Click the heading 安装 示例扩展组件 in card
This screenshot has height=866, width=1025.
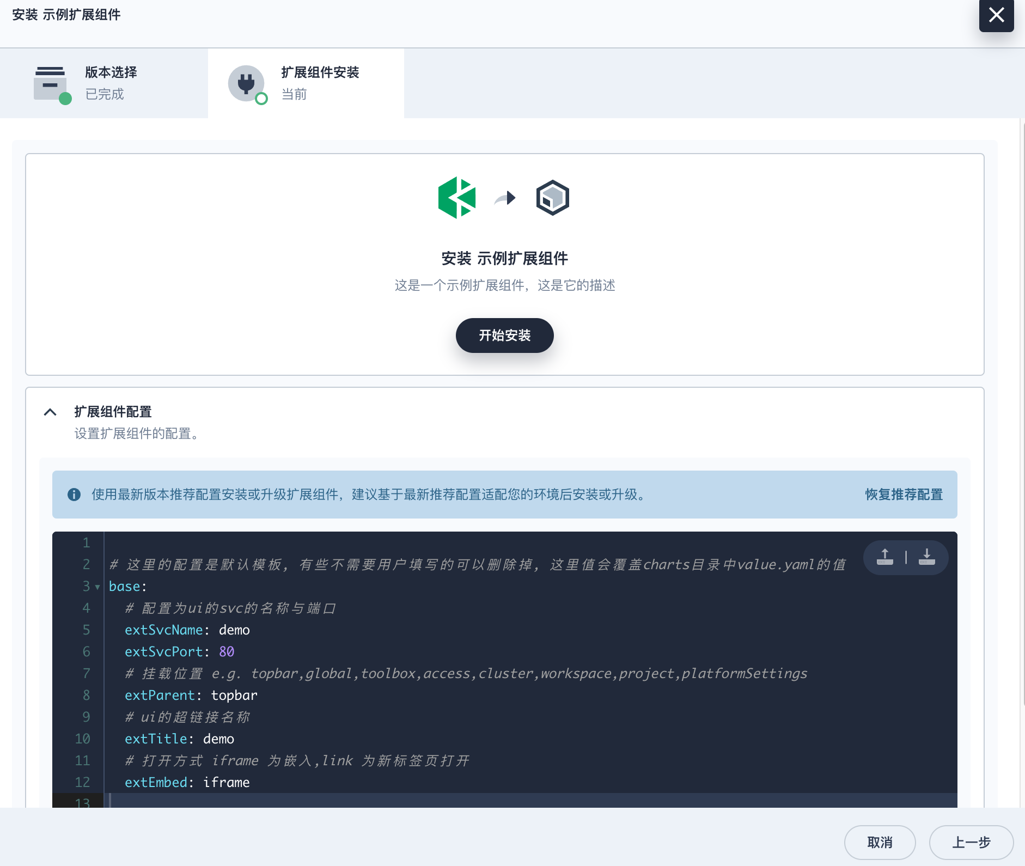505,258
